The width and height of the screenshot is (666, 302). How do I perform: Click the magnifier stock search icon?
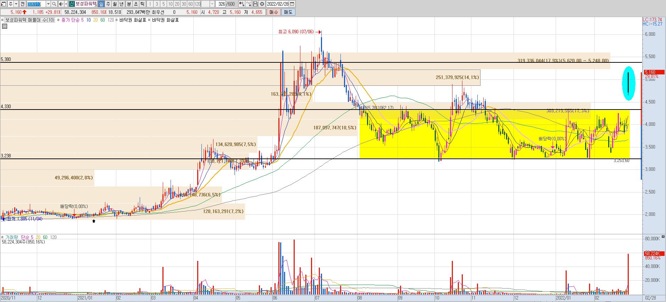click(54, 4)
